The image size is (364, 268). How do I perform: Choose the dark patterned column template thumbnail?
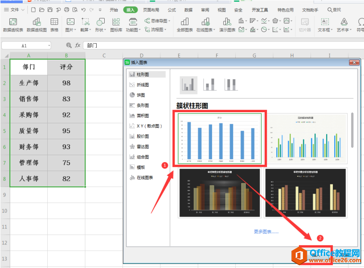tap(306, 193)
